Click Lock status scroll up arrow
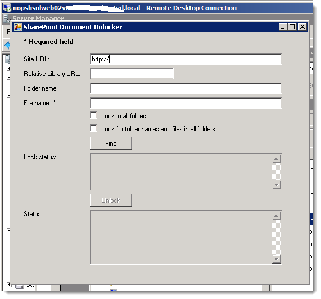The width and height of the screenshot is (321, 299). (x=277, y=159)
